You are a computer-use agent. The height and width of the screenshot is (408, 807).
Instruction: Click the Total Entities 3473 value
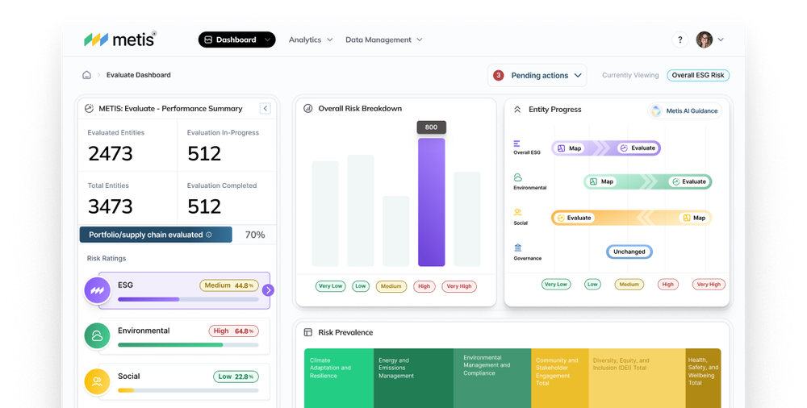click(x=110, y=207)
